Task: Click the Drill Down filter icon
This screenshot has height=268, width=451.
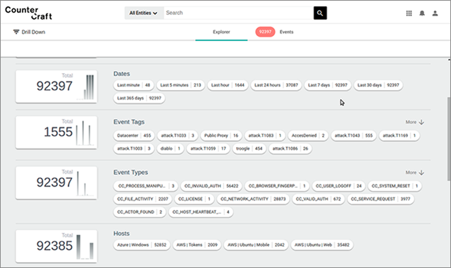Action: (x=16, y=32)
